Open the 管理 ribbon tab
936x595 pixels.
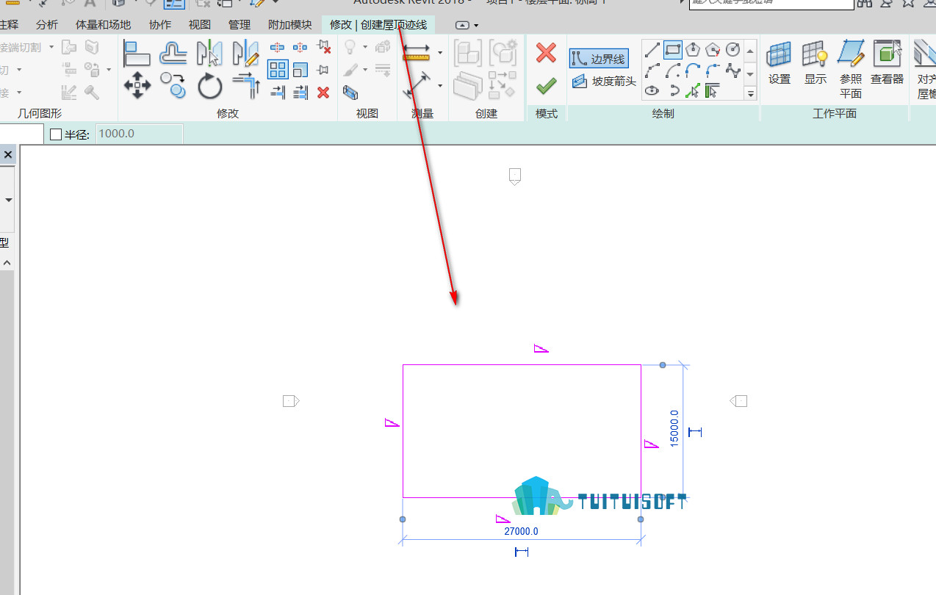(240, 25)
